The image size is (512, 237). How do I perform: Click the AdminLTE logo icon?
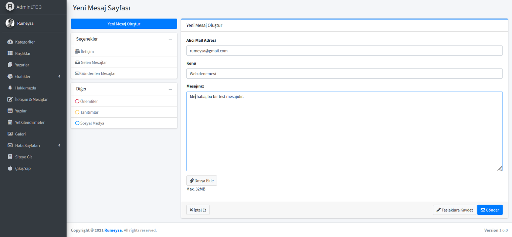pyautogui.click(x=10, y=6)
